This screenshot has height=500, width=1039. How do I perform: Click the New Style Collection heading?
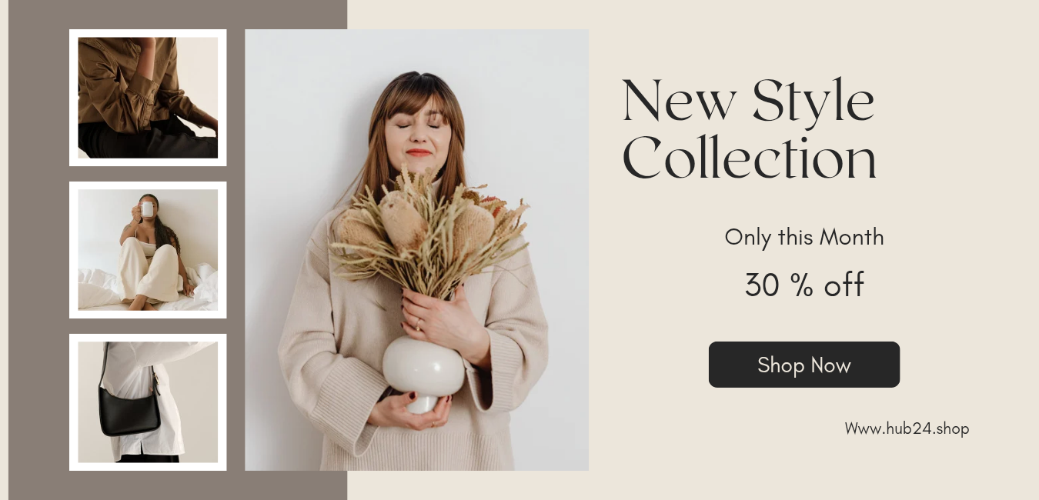click(x=749, y=128)
